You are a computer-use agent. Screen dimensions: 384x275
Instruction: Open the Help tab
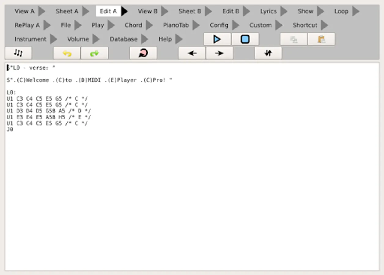[x=165, y=39]
